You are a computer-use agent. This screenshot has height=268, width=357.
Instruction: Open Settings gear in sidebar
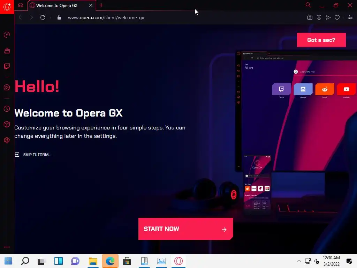tap(7, 140)
